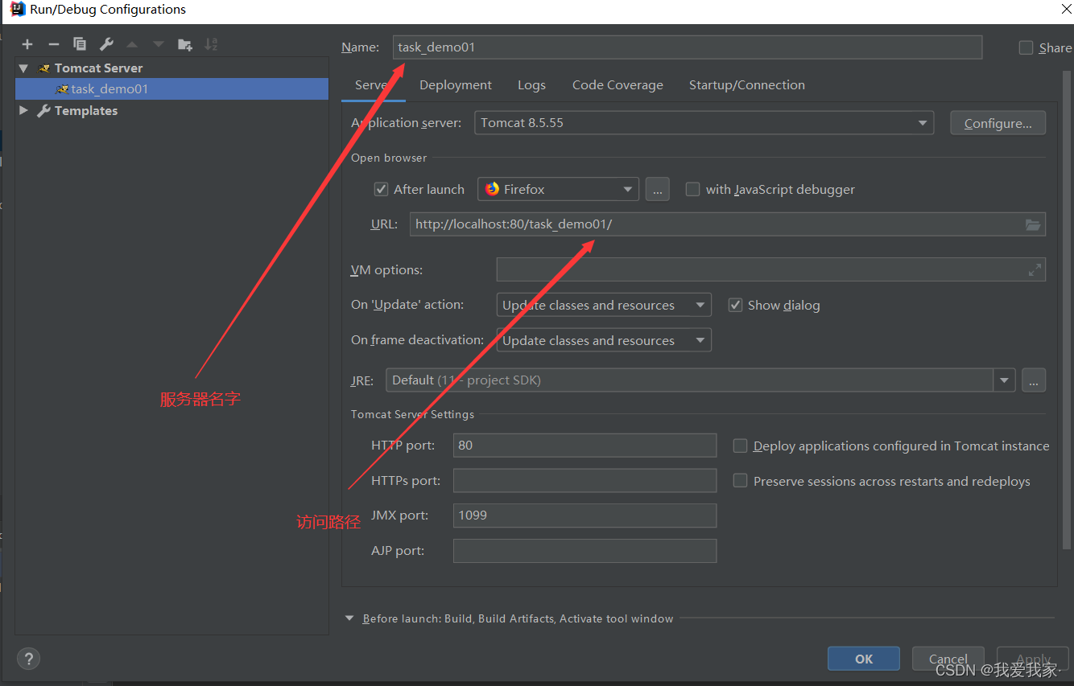Open the Application server dropdown
Viewport: 1074px width, 686px height.
[704, 123]
